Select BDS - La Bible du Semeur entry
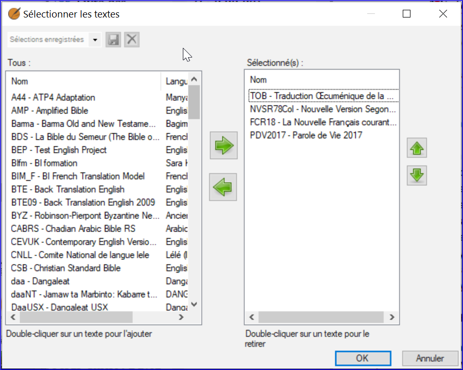Screen dimensions: 463x370 pos(85,137)
